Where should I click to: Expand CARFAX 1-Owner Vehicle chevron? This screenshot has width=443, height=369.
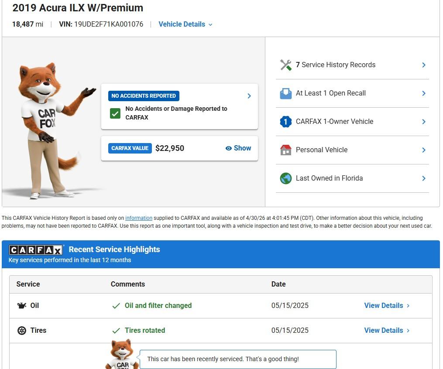[424, 122]
